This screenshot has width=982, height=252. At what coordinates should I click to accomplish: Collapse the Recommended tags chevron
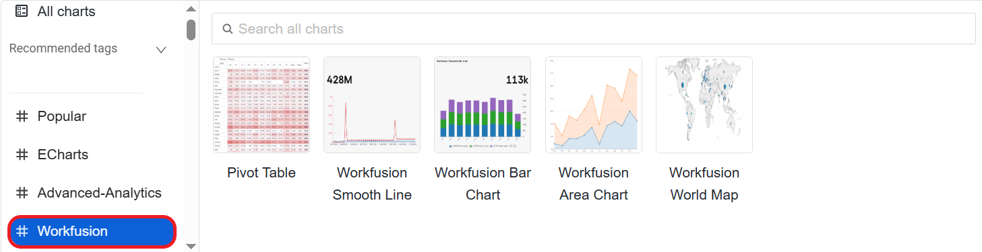tap(161, 49)
